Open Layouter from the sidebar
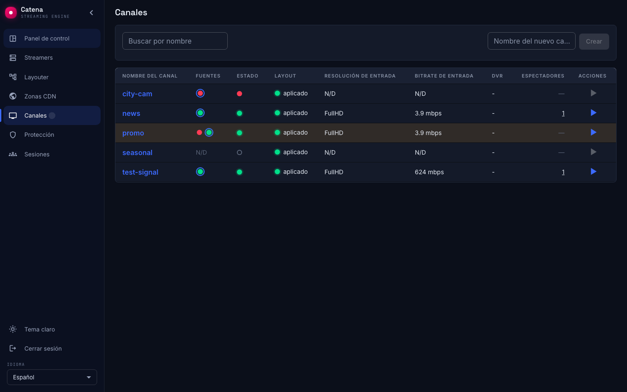The width and height of the screenshot is (627, 392). pyautogui.click(x=52, y=77)
